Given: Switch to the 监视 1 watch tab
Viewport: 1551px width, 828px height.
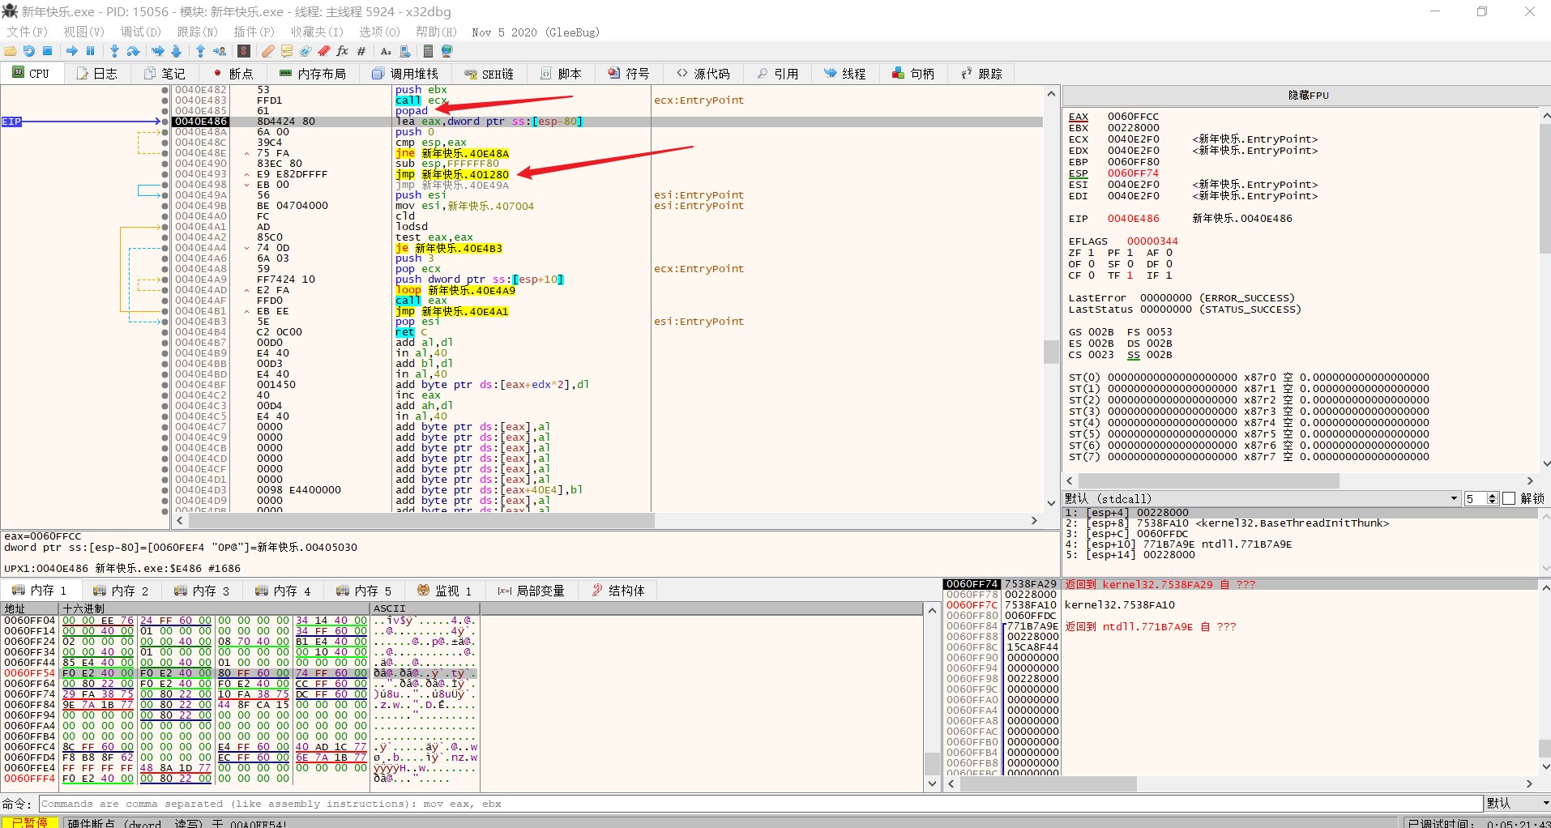Looking at the screenshot, I should point(444,590).
